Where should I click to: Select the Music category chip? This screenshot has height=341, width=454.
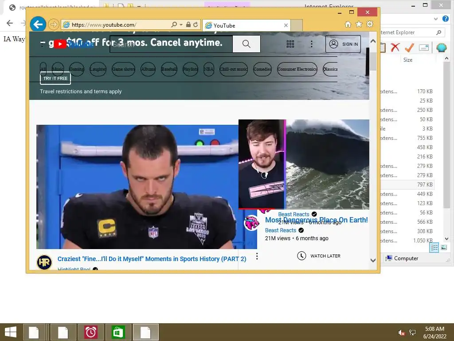pyautogui.click(x=58, y=69)
